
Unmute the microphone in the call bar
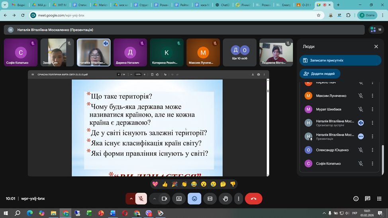pyautogui.click(x=141, y=199)
